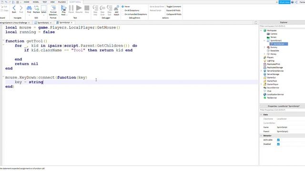
Task: Click the Forward navigate arrow icon
Action: tap(21, 8)
